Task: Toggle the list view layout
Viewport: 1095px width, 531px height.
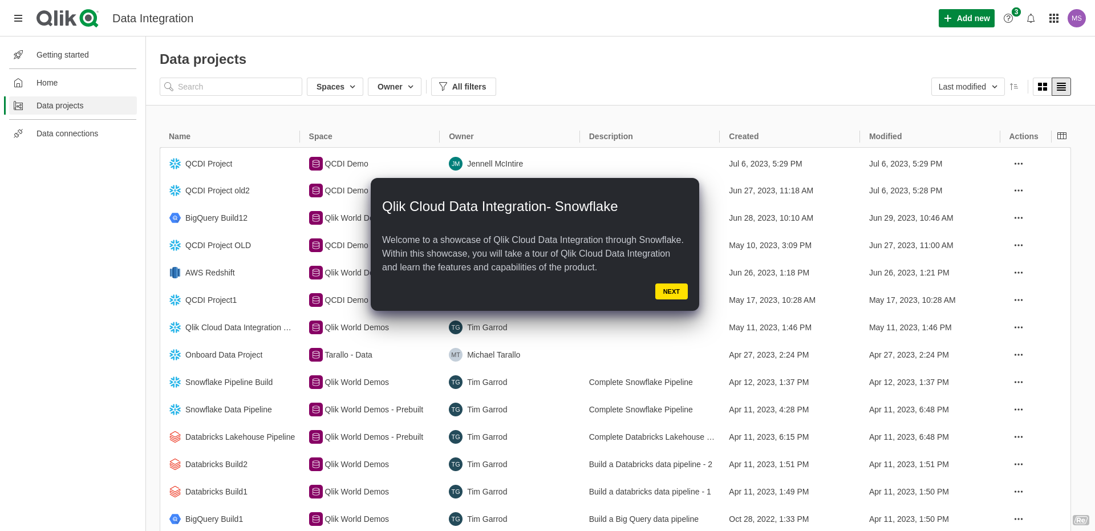Action: pos(1061,87)
